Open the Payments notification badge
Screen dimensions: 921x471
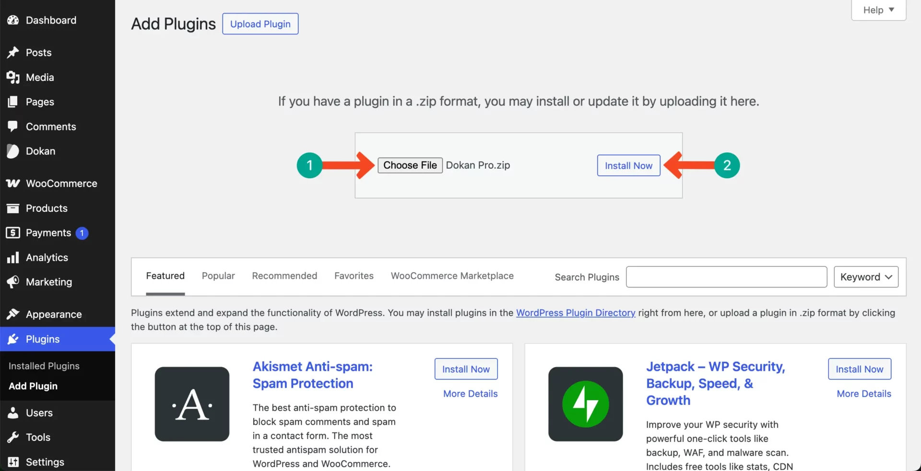pos(82,233)
